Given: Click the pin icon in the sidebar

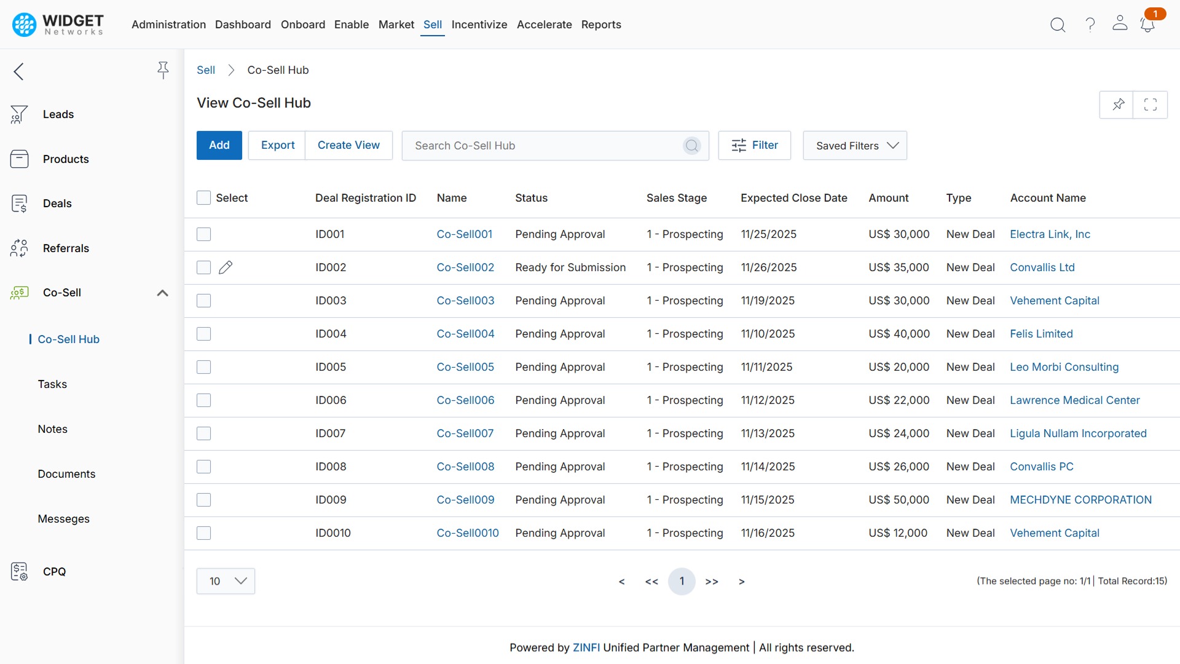Looking at the screenshot, I should 163,70.
